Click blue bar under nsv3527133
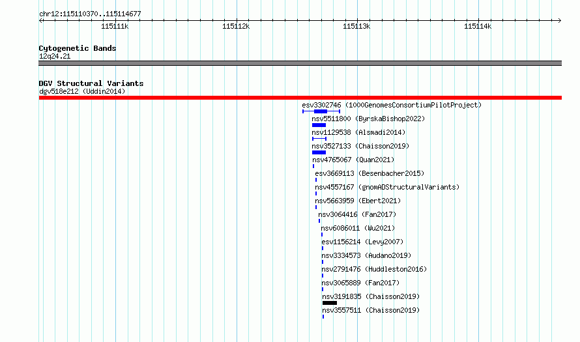Image resolution: width=580 pixels, height=342 pixels. (319, 152)
